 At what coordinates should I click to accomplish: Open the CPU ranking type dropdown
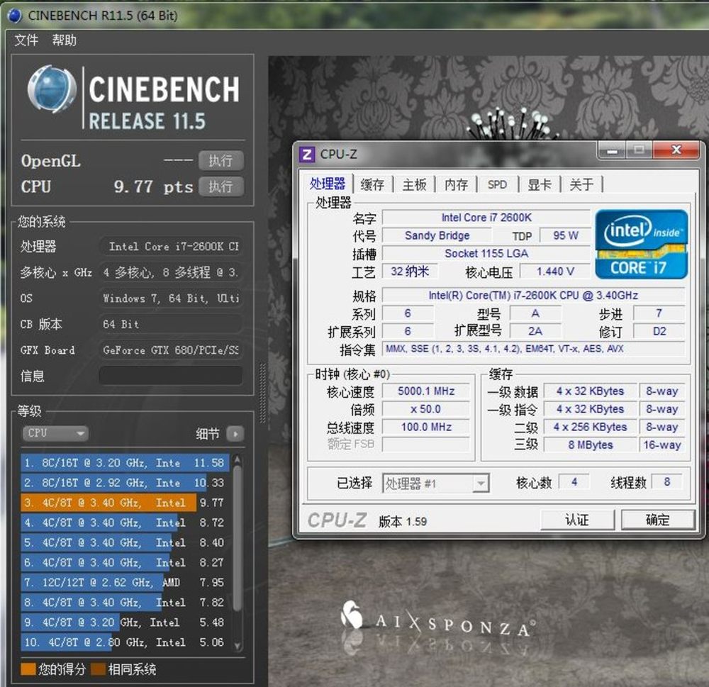tap(56, 433)
